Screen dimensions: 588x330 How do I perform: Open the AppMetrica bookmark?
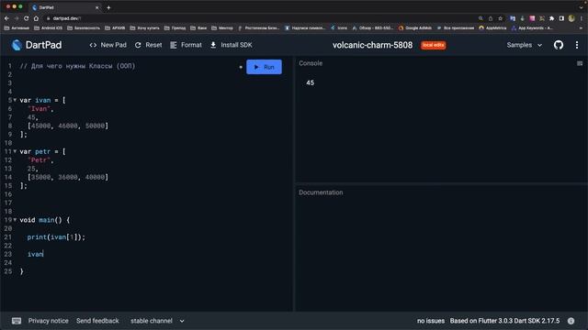coord(492,28)
